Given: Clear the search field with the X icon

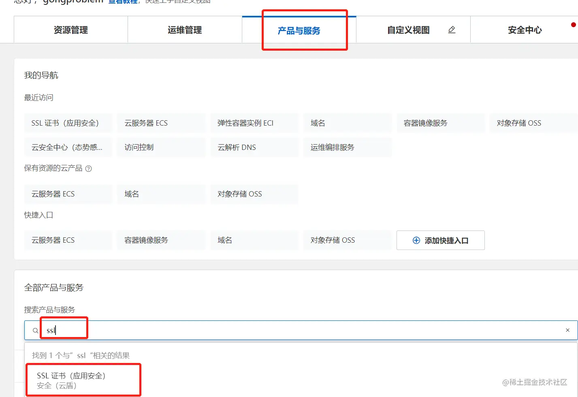Looking at the screenshot, I should [567, 330].
